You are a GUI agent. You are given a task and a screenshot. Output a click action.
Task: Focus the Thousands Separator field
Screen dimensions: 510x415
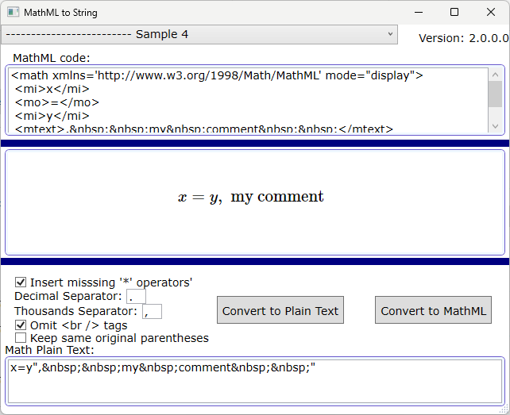pyautogui.click(x=152, y=311)
